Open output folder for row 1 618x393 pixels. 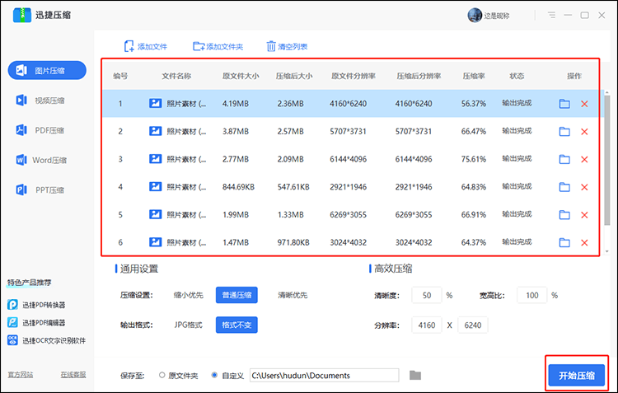(564, 104)
